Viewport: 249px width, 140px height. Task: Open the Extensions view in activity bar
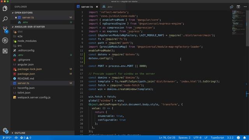pyautogui.click(x=5, y=51)
